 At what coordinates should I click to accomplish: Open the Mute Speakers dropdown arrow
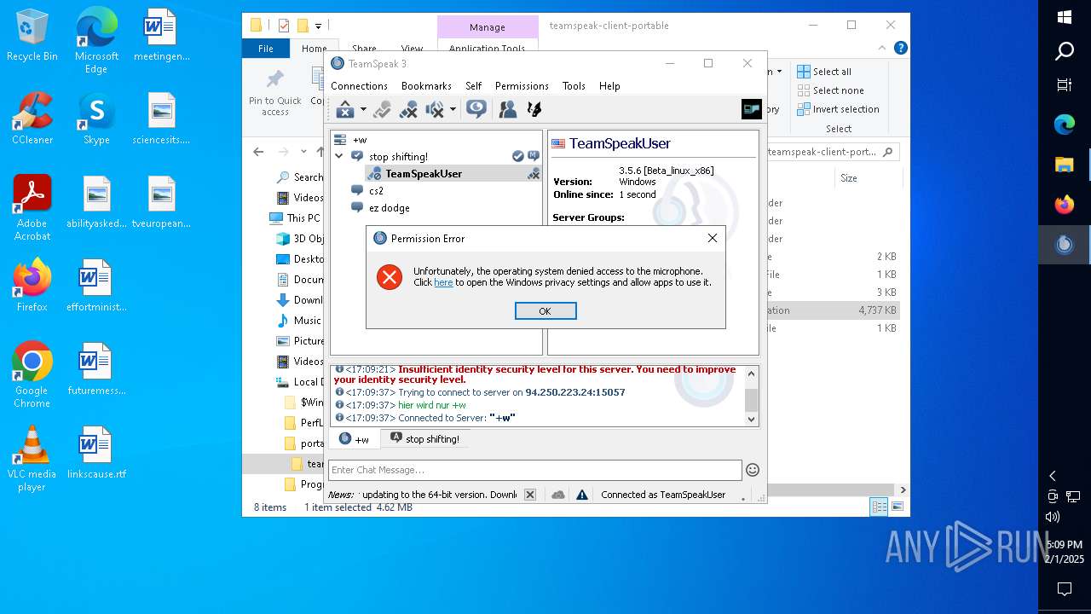coord(453,109)
